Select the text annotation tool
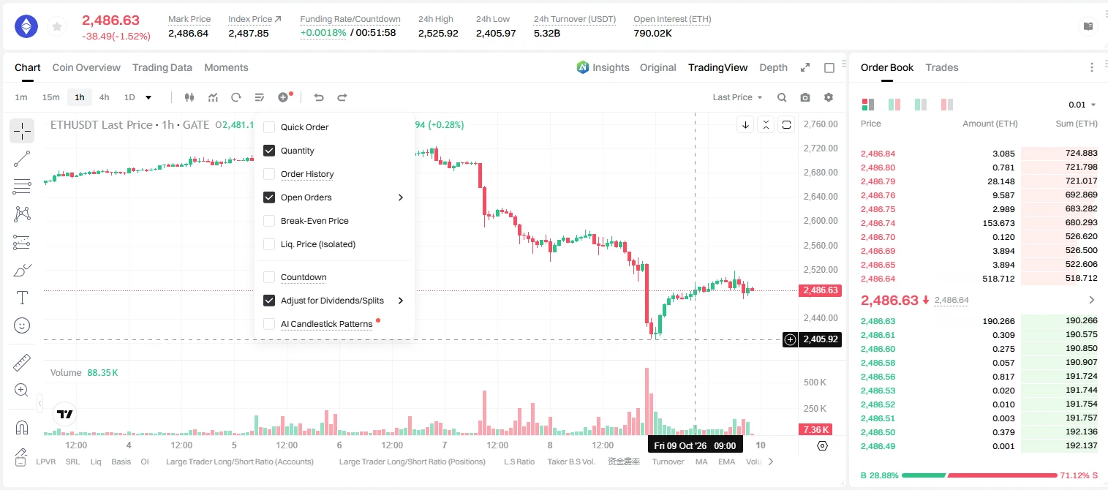 coord(22,298)
